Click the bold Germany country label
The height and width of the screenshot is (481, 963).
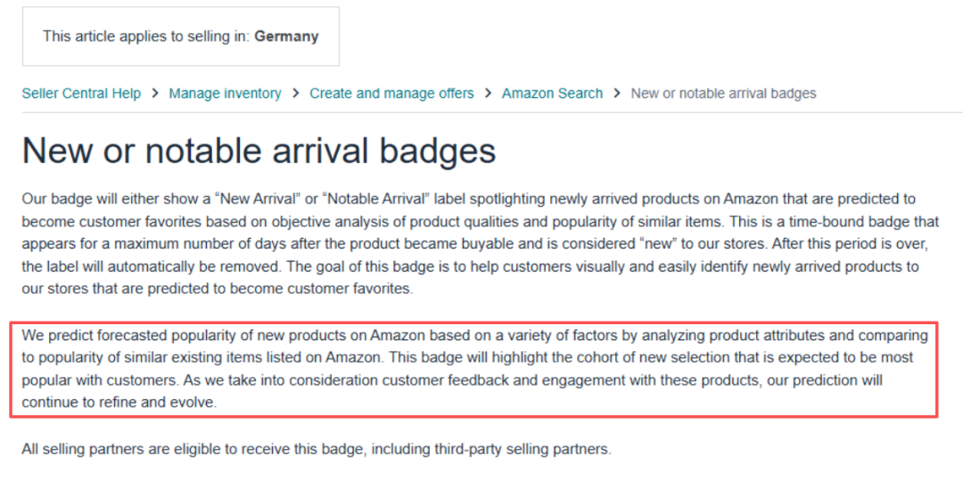pyautogui.click(x=286, y=37)
